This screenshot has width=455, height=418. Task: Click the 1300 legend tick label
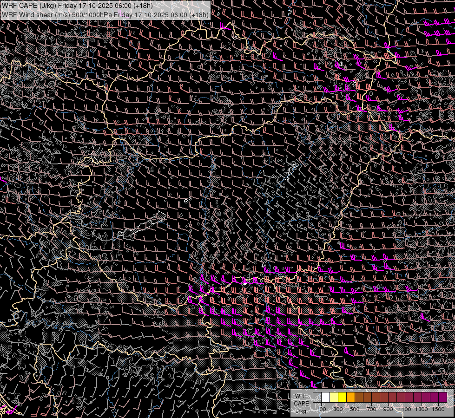click(x=422, y=409)
